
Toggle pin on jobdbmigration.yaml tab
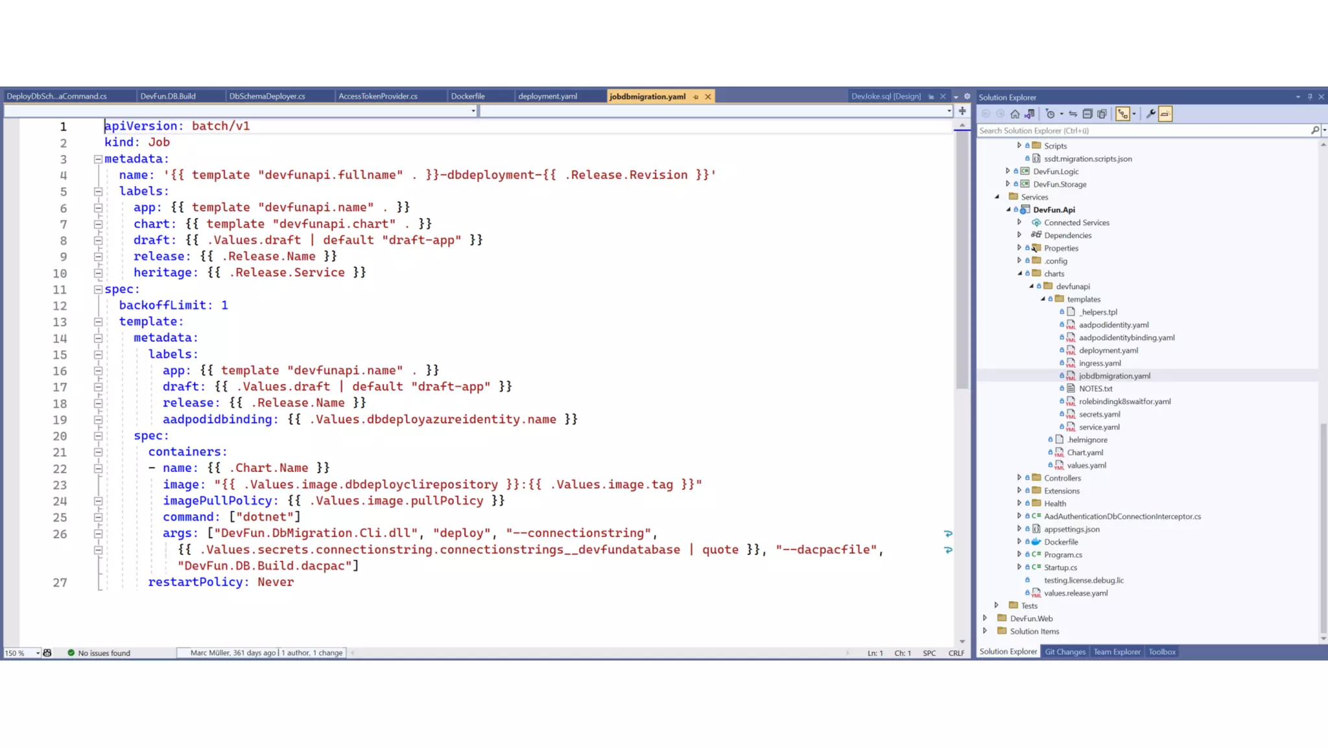(x=696, y=97)
